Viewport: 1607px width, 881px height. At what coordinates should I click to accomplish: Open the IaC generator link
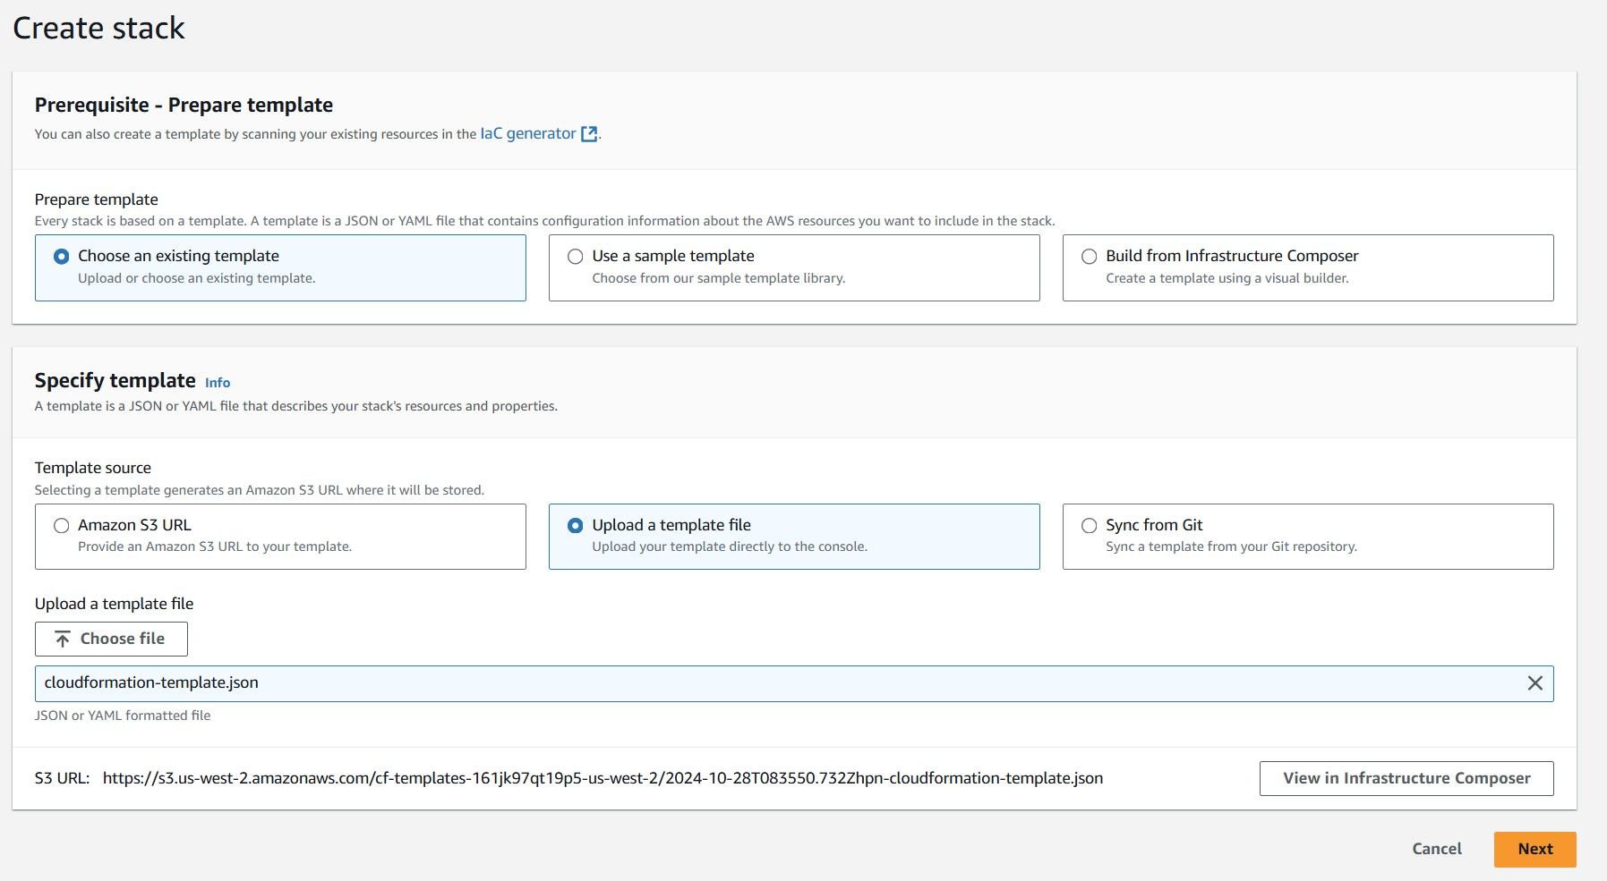click(527, 132)
